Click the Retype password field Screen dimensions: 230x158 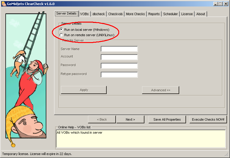coord(119,75)
